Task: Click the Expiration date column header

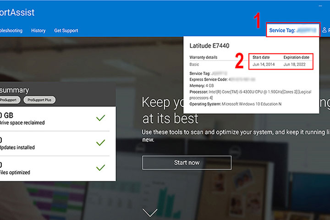Action: point(297,57)
